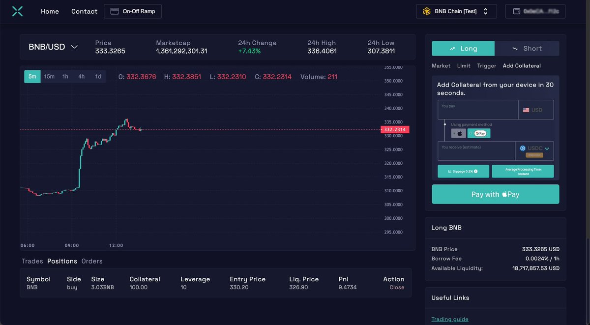Click Pay with Apple Pay

pyautogui.click(x=495, y=194)
